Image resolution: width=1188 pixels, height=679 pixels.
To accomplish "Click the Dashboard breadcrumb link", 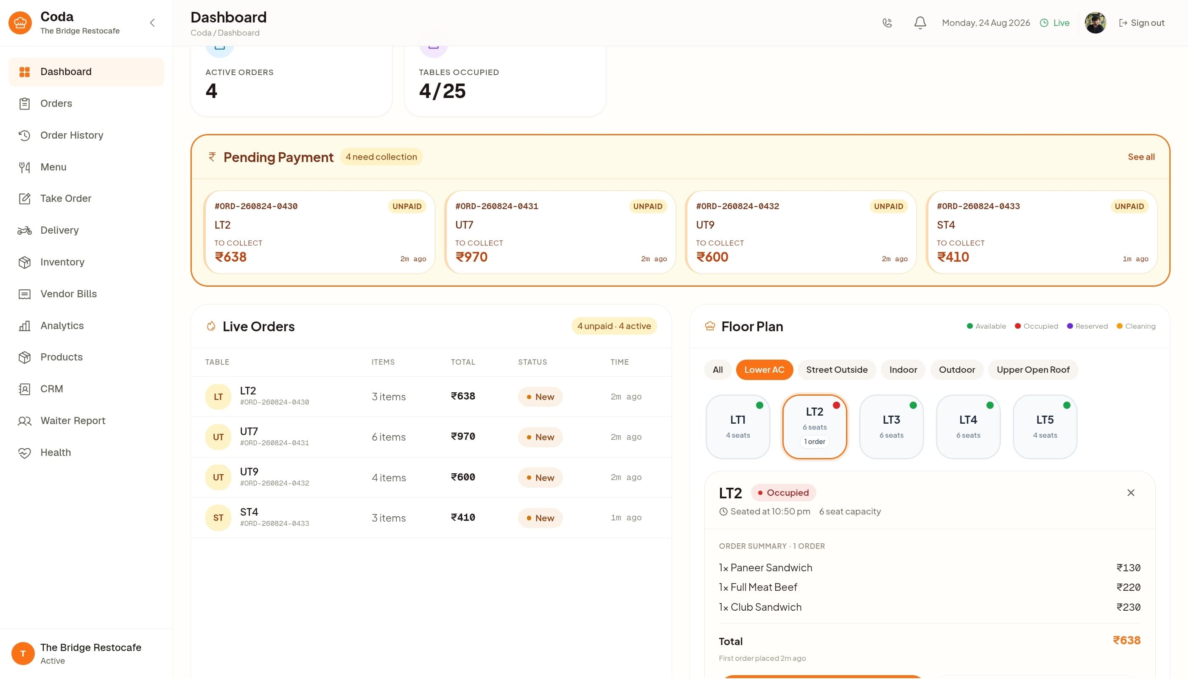I will [x=238, y=33].
